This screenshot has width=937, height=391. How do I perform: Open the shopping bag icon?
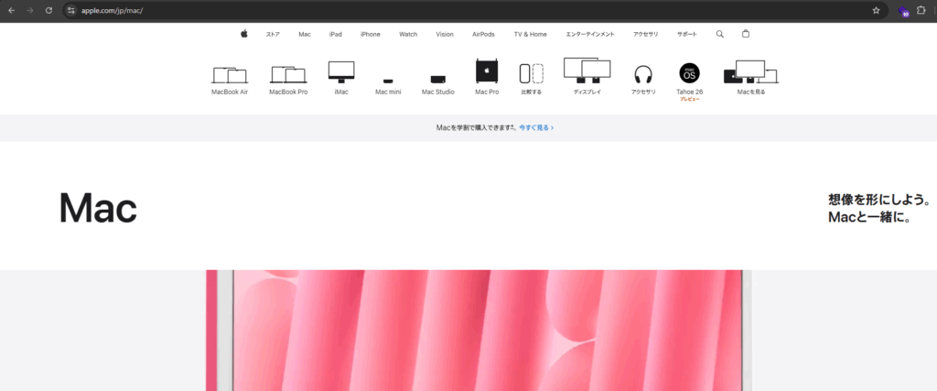745,34
